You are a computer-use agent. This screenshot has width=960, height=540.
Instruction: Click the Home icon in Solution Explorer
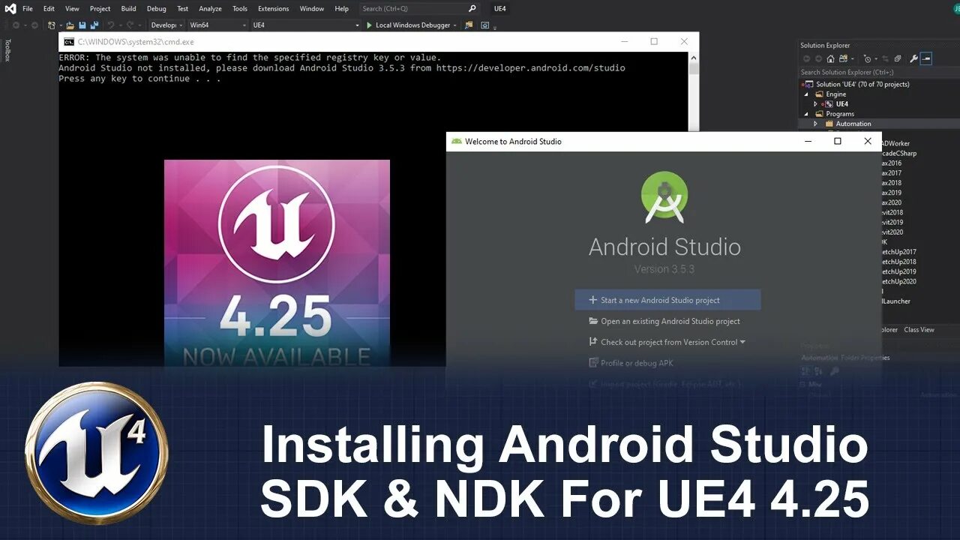(830, 58)
